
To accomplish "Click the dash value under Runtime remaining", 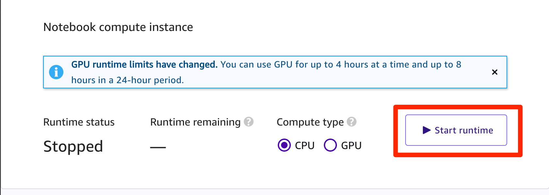I will pyautogui.click(x=158, y=147).
